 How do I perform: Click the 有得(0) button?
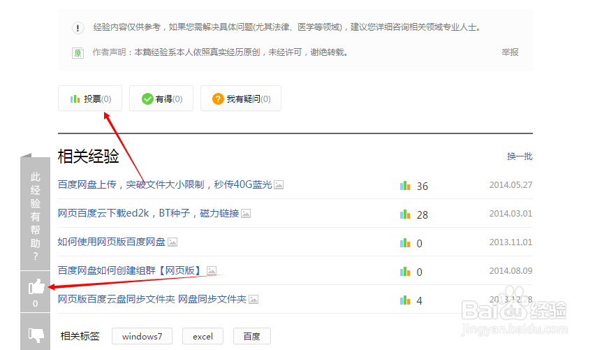click(161, 99)
